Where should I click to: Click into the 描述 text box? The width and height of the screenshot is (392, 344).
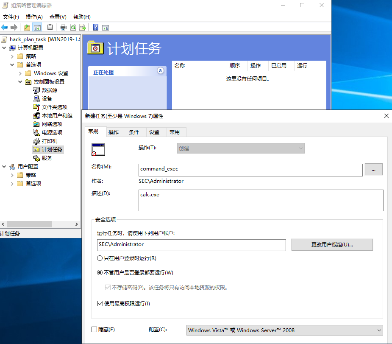tap(261, 200)
